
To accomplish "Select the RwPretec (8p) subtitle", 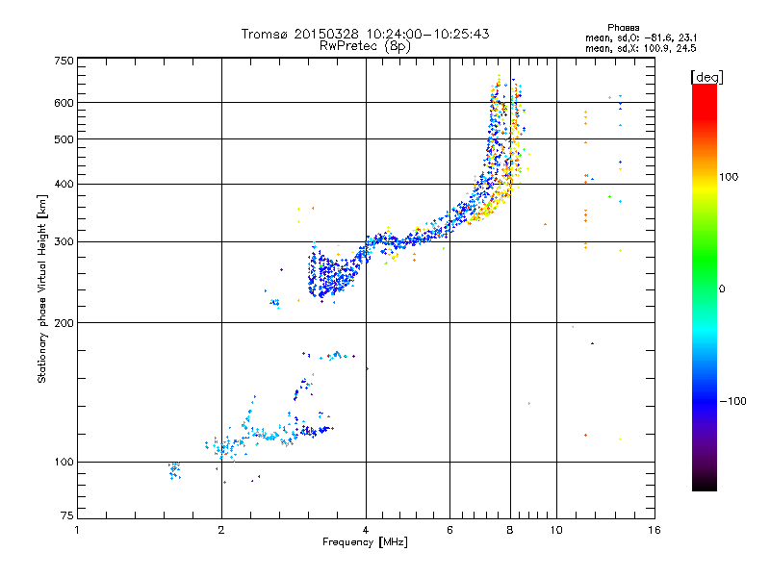I will [365, 46].
